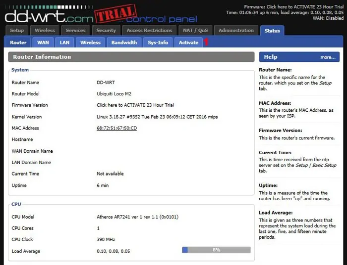Click the 'System' group legend
Image resolution: width=347 pixels, height=265 pixels.
coord(20,70)
